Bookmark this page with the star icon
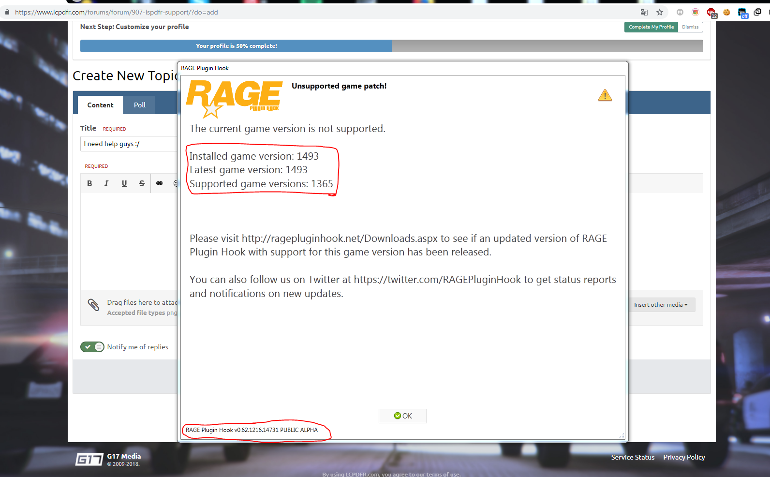 pos(660,12)
